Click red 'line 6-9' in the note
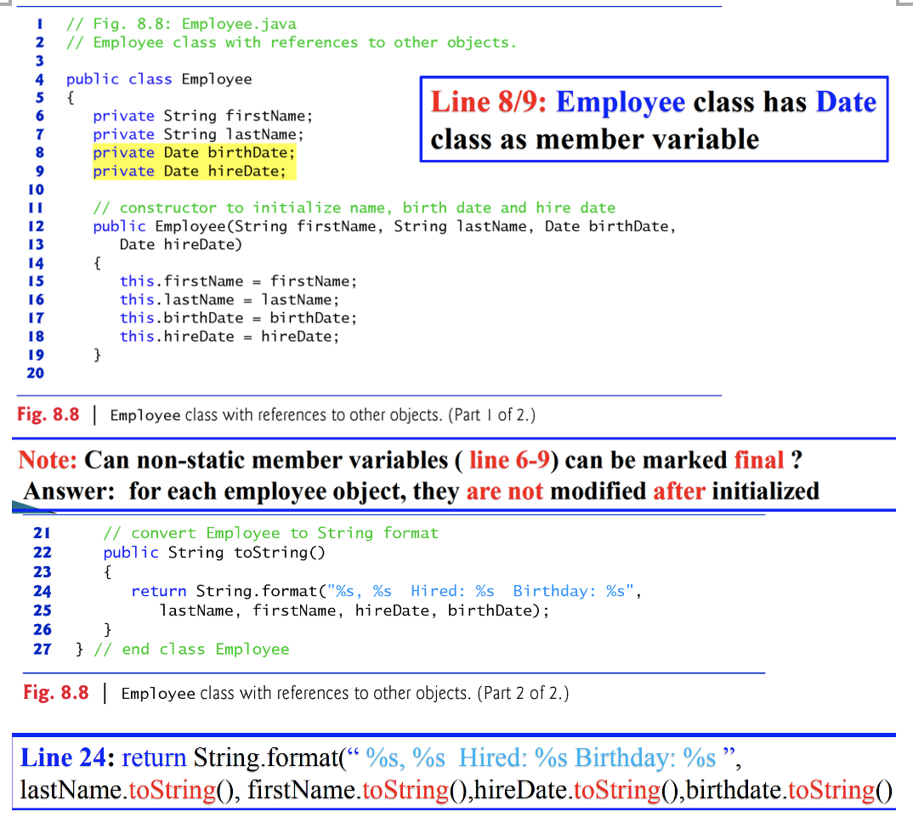The image size is (913, 840). (509, 460)
